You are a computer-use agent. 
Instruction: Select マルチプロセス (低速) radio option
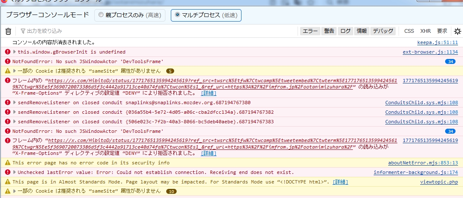(x=177, y=15)
